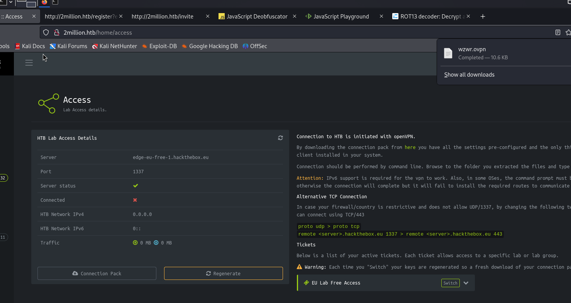Download the Connection Pack
Screen dimensions: 571x303
point(97,273)
